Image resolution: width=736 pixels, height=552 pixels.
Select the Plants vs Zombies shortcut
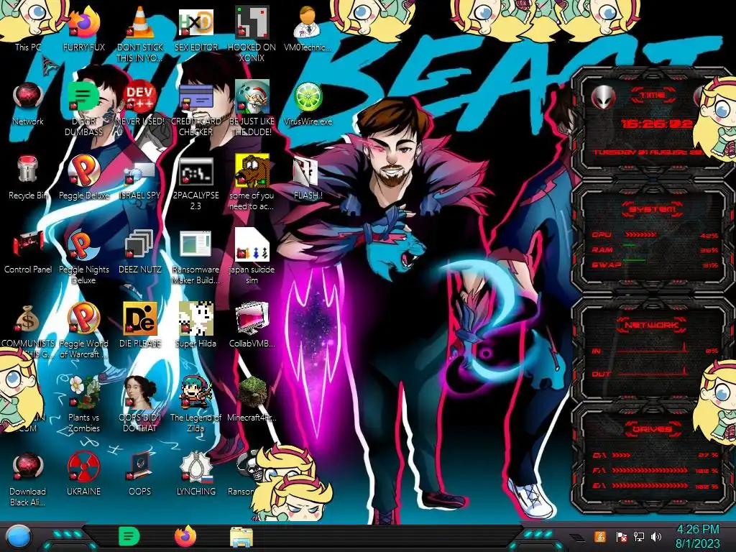[84, 404]
